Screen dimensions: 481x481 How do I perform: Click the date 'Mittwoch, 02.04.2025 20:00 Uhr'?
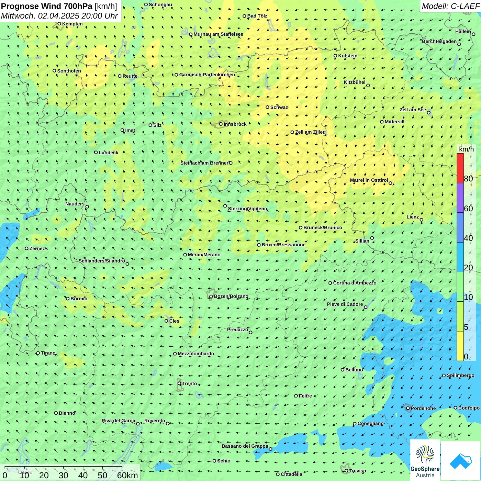pyautogui.click(x=59, y=16)
